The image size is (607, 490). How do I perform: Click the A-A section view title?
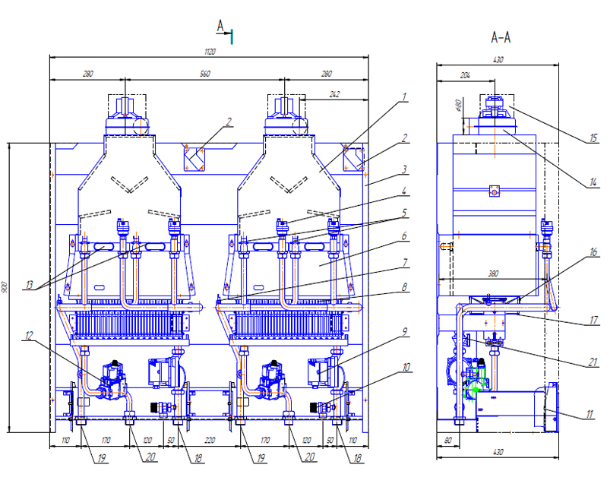click(x=501, y=36)
